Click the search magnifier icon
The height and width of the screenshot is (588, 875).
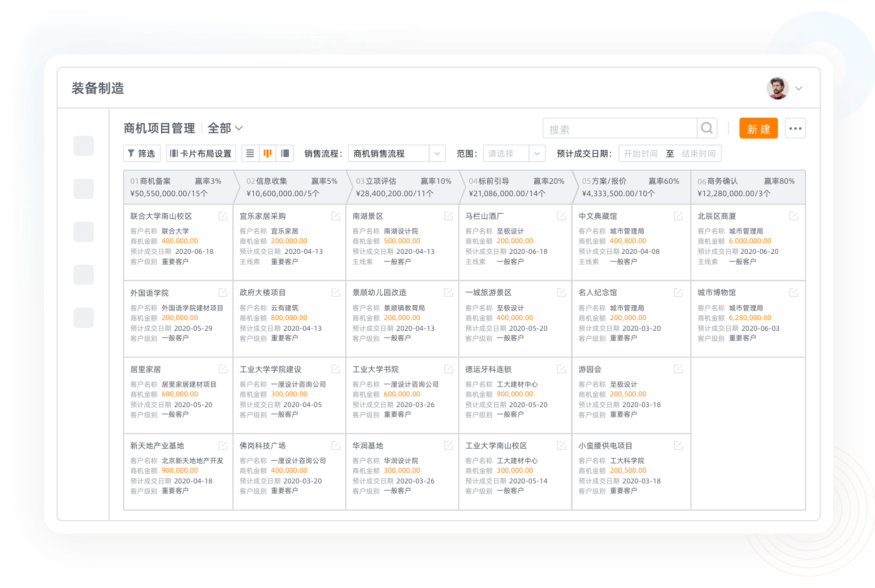pos(707,128)
